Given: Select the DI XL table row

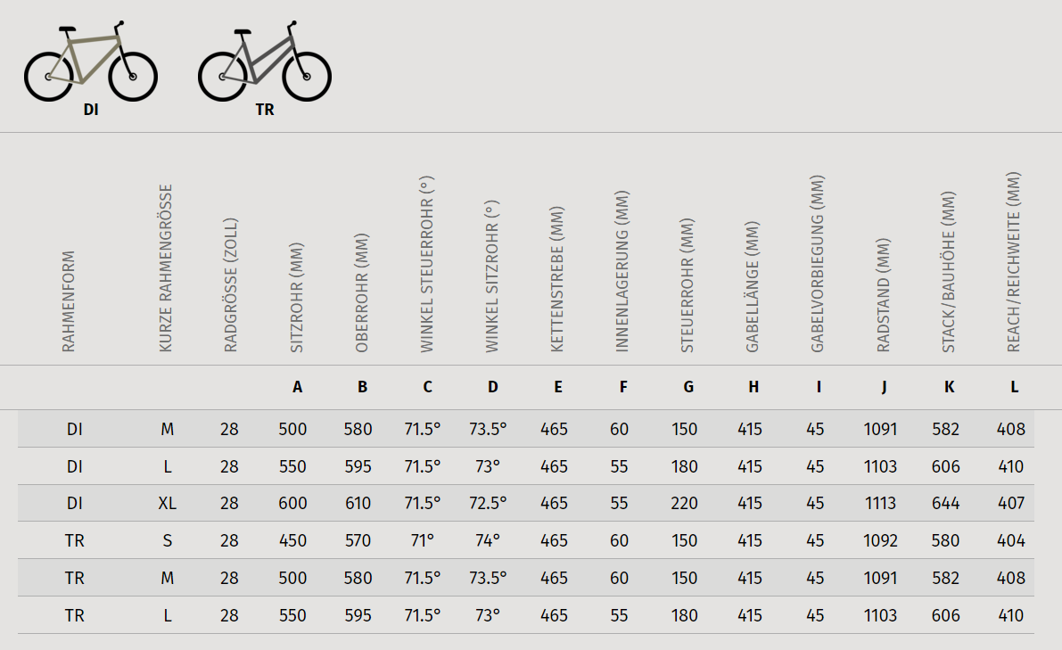Looking at the screenshot, I should pos(525,503).
